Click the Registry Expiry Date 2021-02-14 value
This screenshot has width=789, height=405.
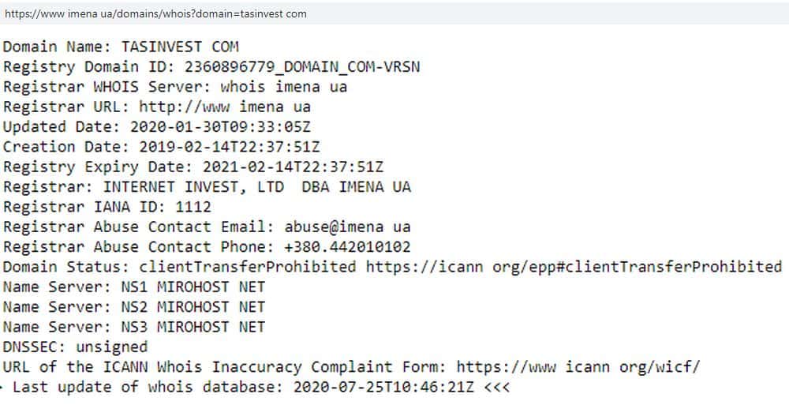293,167
